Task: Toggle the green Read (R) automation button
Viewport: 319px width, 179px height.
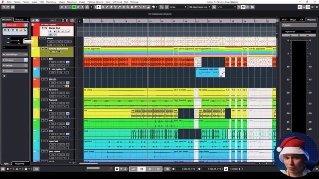Action: [x=74, y=7]
